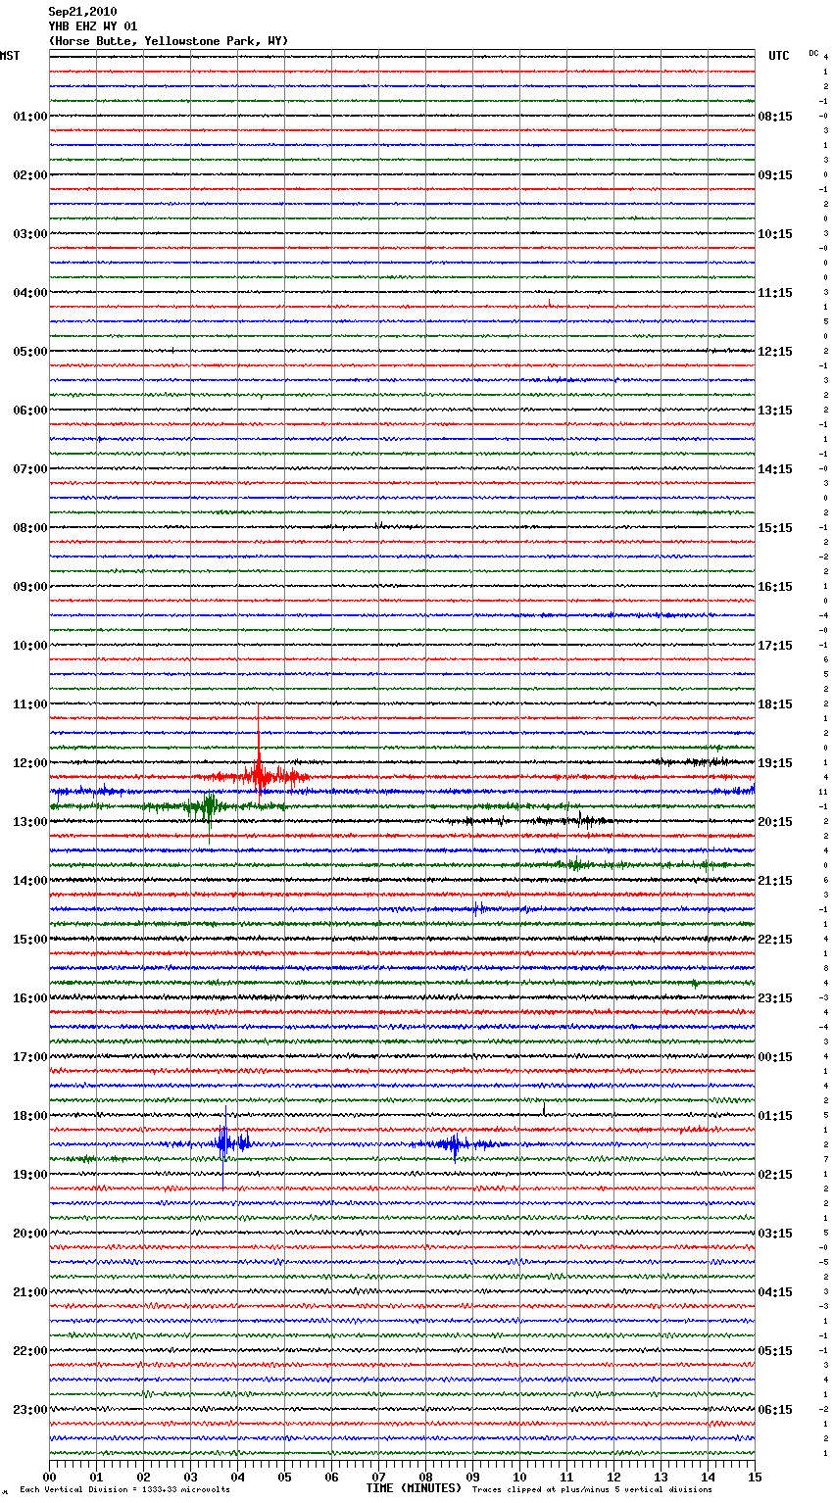Image resolution: width=833 pixels, height=1503 pixels.
Task: Select the 01:00 MST time label
Action: [x=30, y=117]
